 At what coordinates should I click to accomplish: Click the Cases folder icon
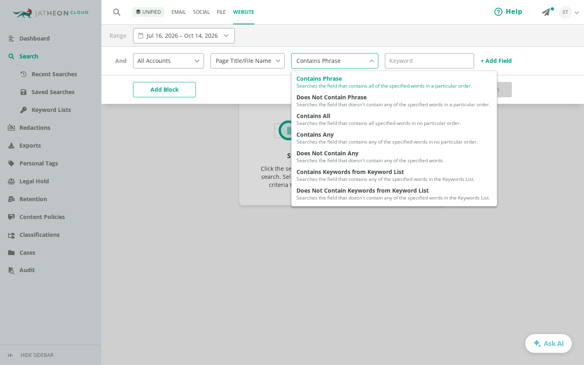tap(11, 253)
